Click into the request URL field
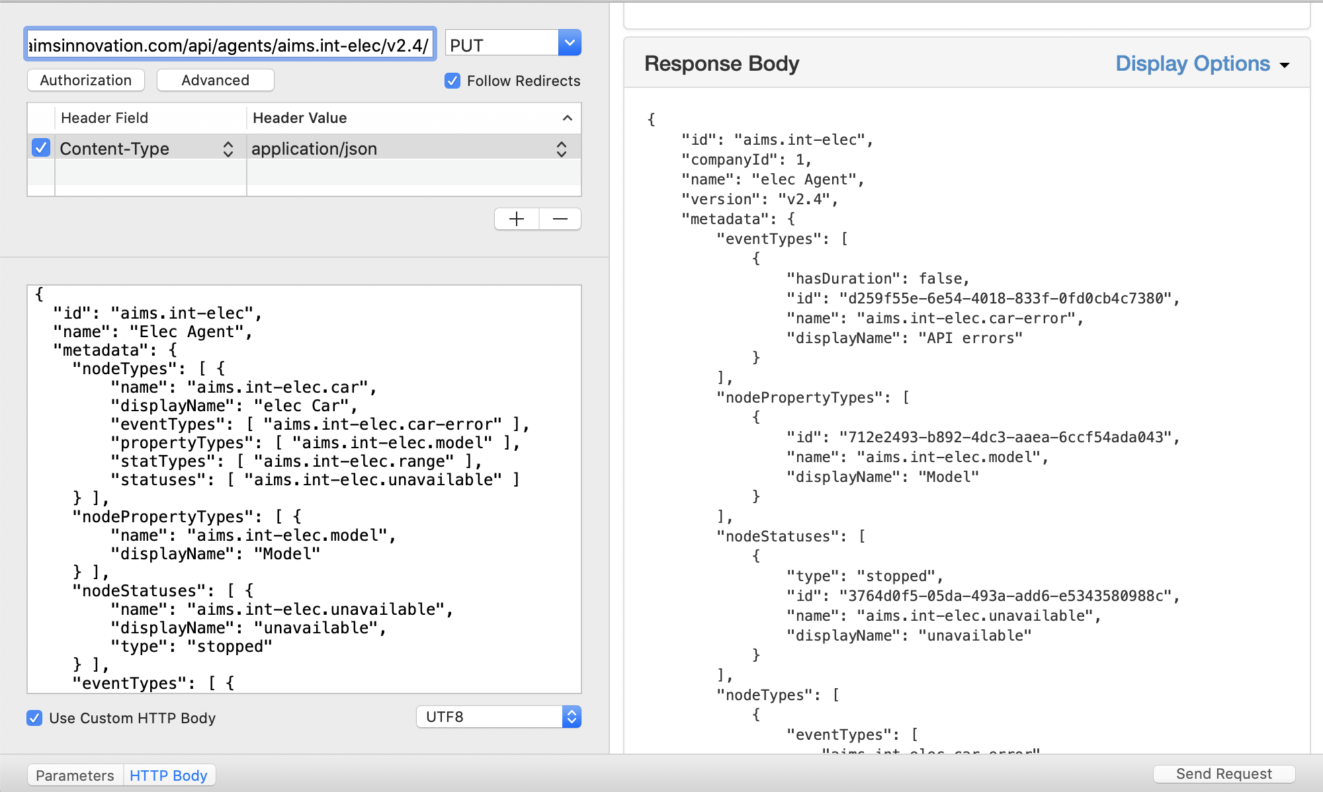 tap(230, 45)
